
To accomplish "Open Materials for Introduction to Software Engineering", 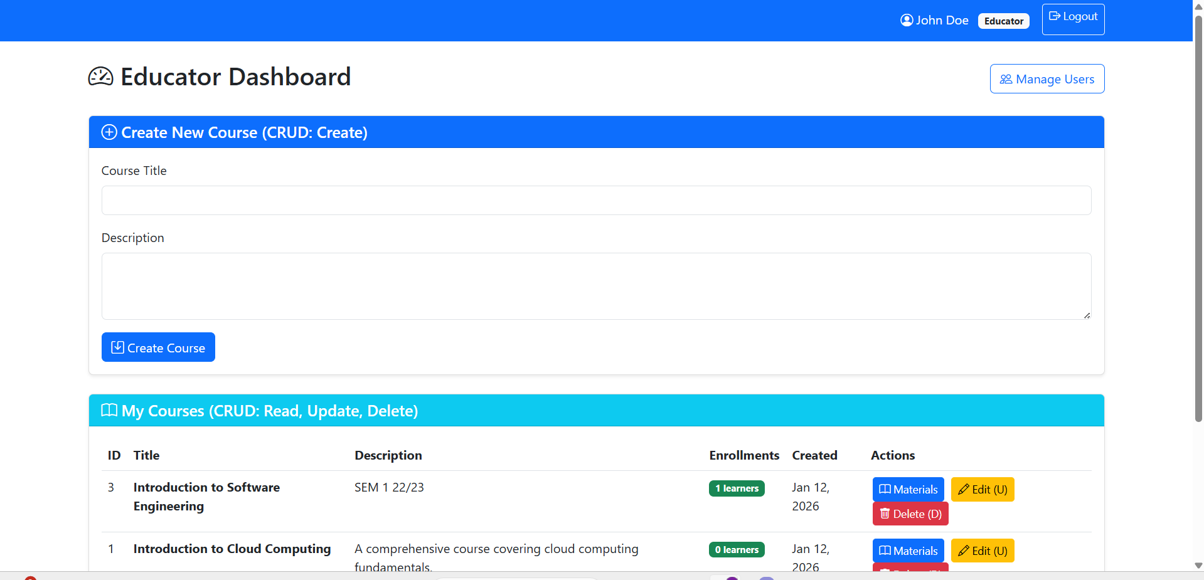I will pyautogui.click(x=908, y=490).
